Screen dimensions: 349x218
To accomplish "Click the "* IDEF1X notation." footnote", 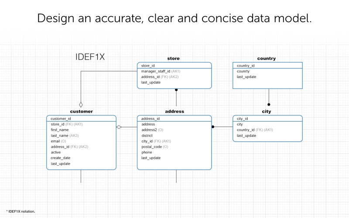I will tap(21, 211).
